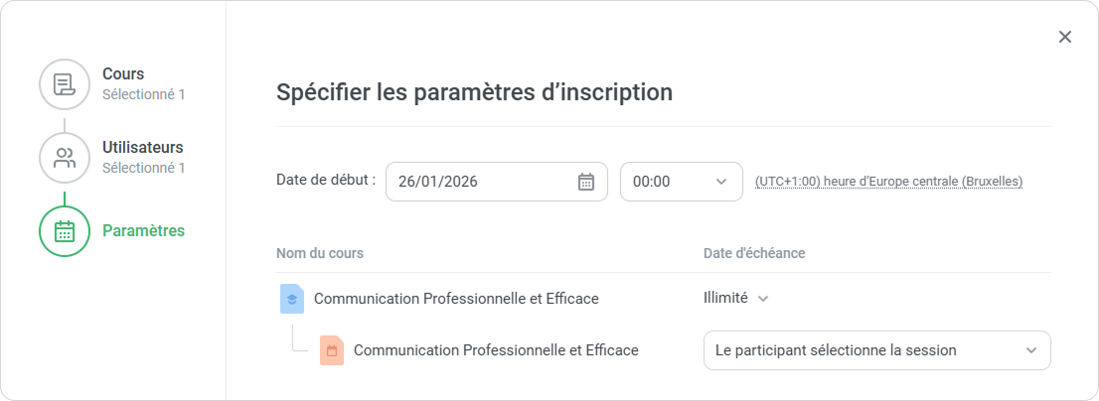Click the orange session icon
Screen dimensions: 1099x401
pos(332,350)
